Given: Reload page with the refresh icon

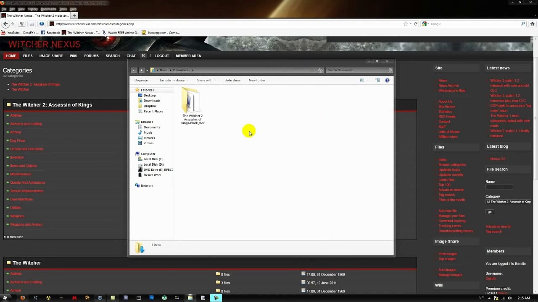Looking at the screenshot, I should (x=416, y=24).
